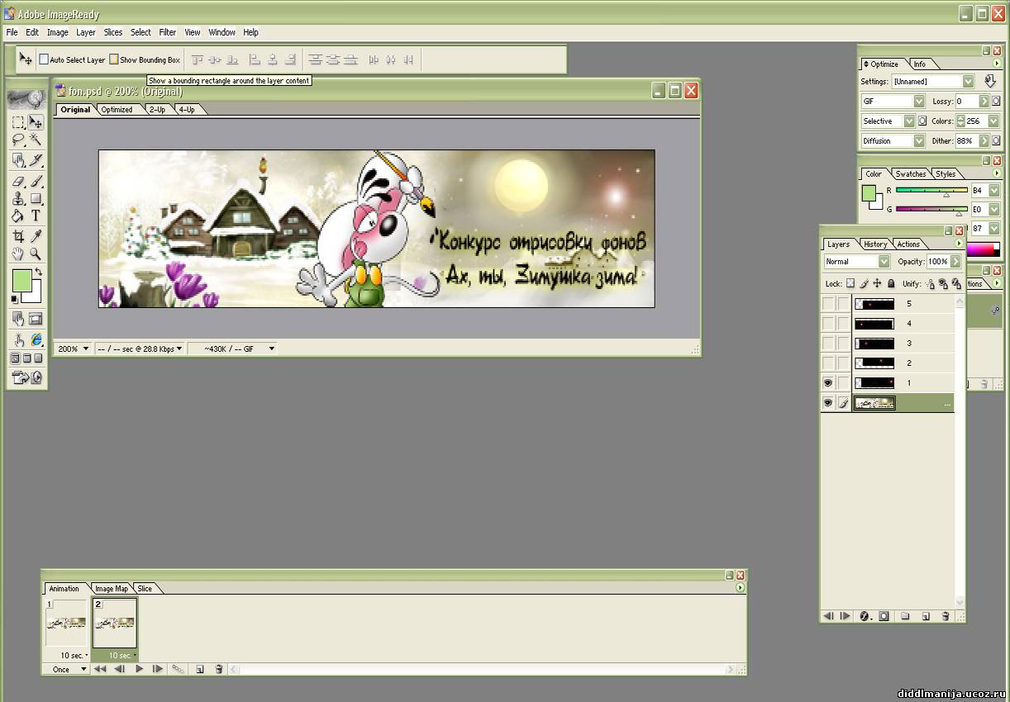
Task: Duplicate current animation frame icon
Action: [200, 669]
